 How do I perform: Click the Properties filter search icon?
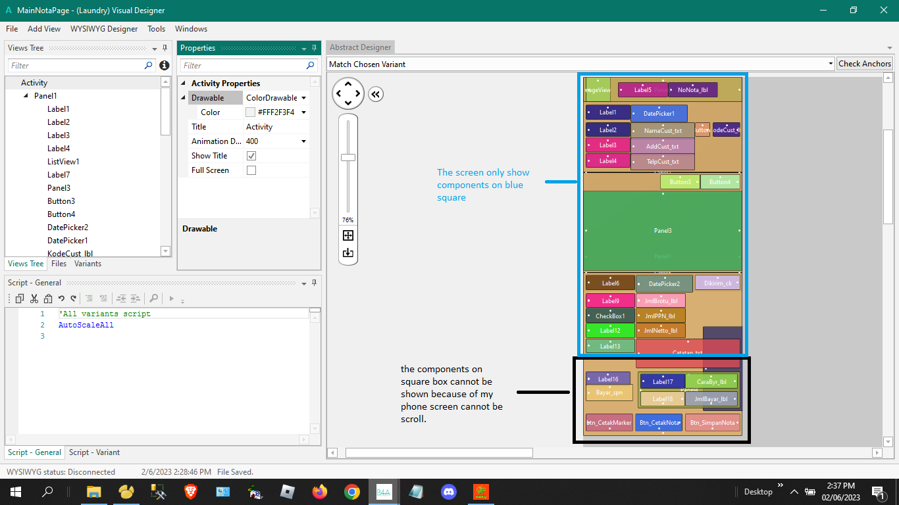coord(311,66)
